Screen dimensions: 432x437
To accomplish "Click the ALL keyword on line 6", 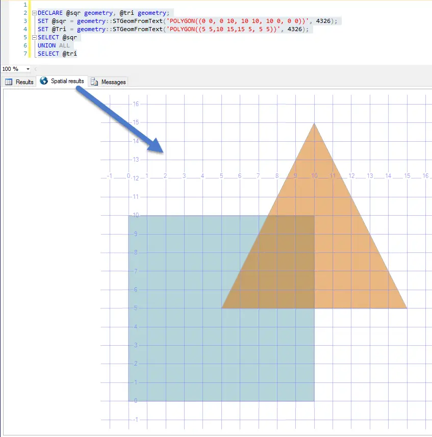I will (64, 45).
